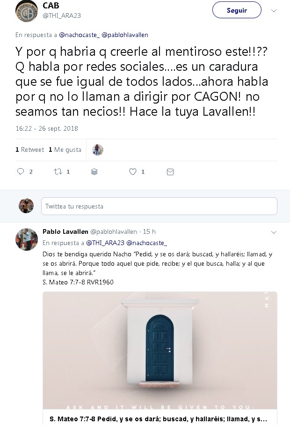This screenshot has width=290, height=425.
Task: Open CAB profile avatar
Action: pyautogui.click(x=26, y=11)
